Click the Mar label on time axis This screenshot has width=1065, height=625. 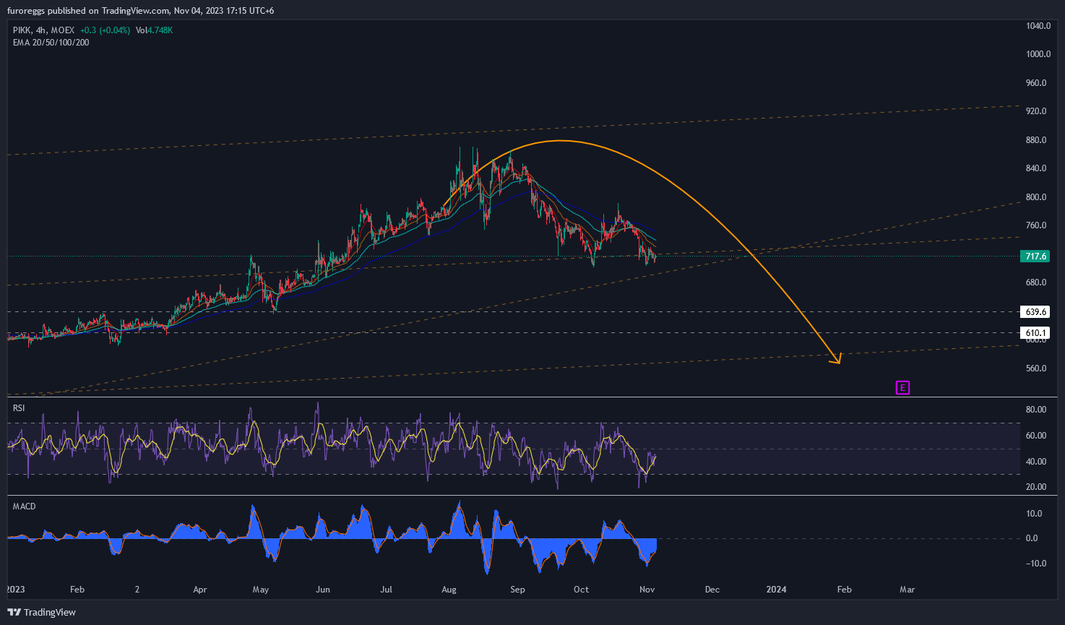coord(907,590)
